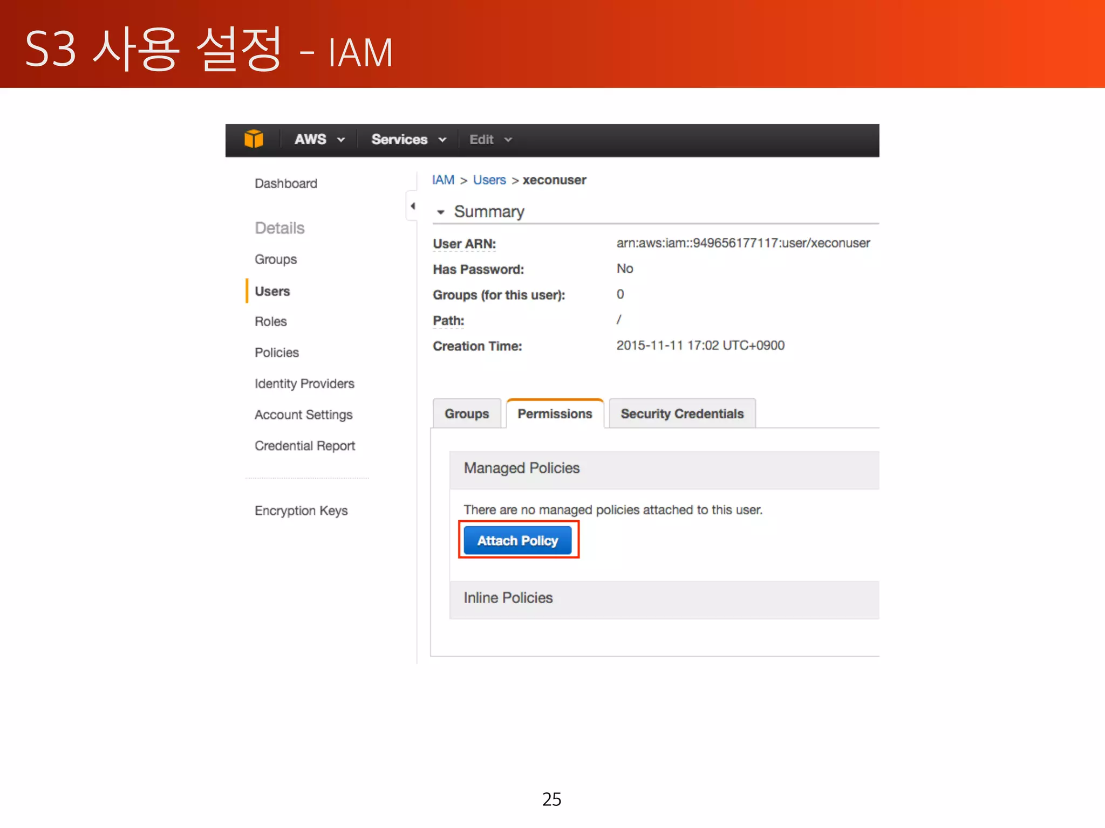Open the AWS dropdown menu
This screenshot has width=1105, height=828.
pos(320,140)
